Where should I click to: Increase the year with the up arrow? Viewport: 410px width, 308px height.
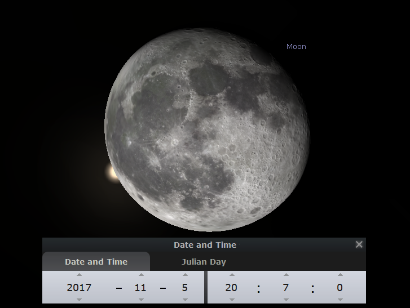pyautogui.click(x=79, y=275)
